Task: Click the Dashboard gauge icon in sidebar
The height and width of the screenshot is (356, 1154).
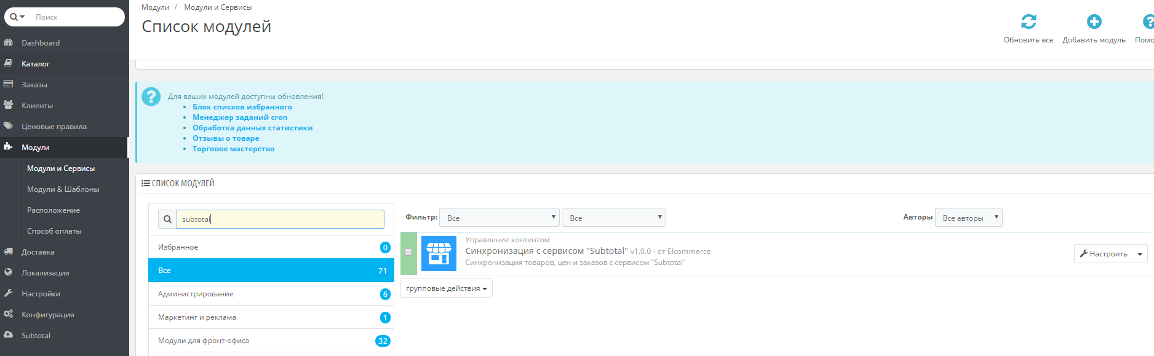Action: point(9,42)
